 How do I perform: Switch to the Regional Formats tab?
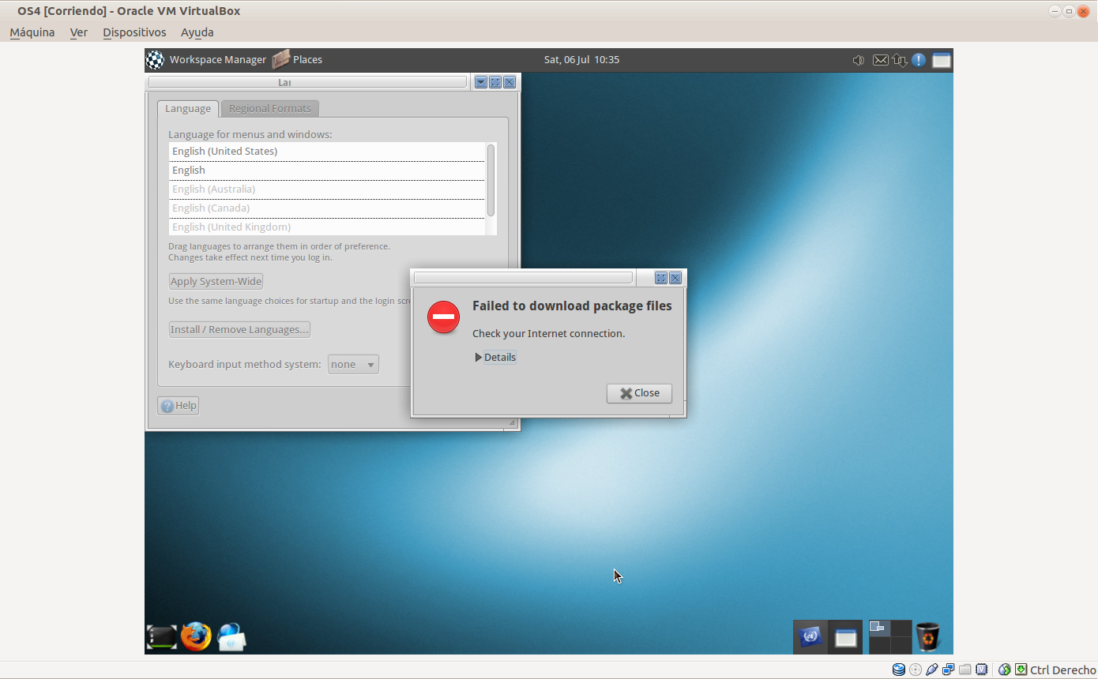click(x=270, y=109)
